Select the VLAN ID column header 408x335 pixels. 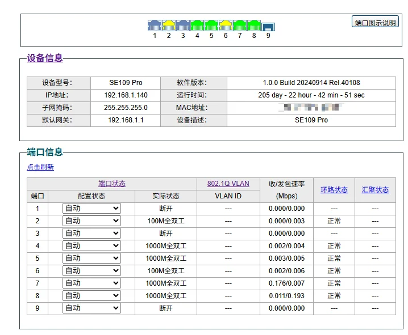tap(228, 196)
